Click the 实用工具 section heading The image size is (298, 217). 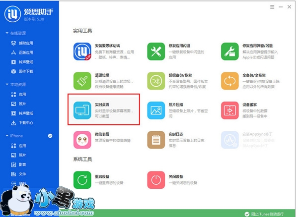coord(82,31)
